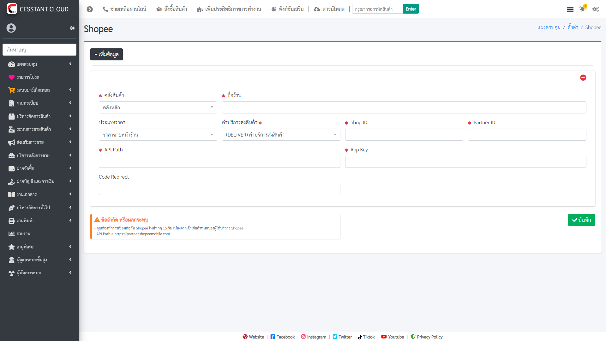Click the shopping cart icon ระบบมาร์เก็ตเพลส
The height and width of the screenshot is (341, 606).
click(x=12, y=90)
